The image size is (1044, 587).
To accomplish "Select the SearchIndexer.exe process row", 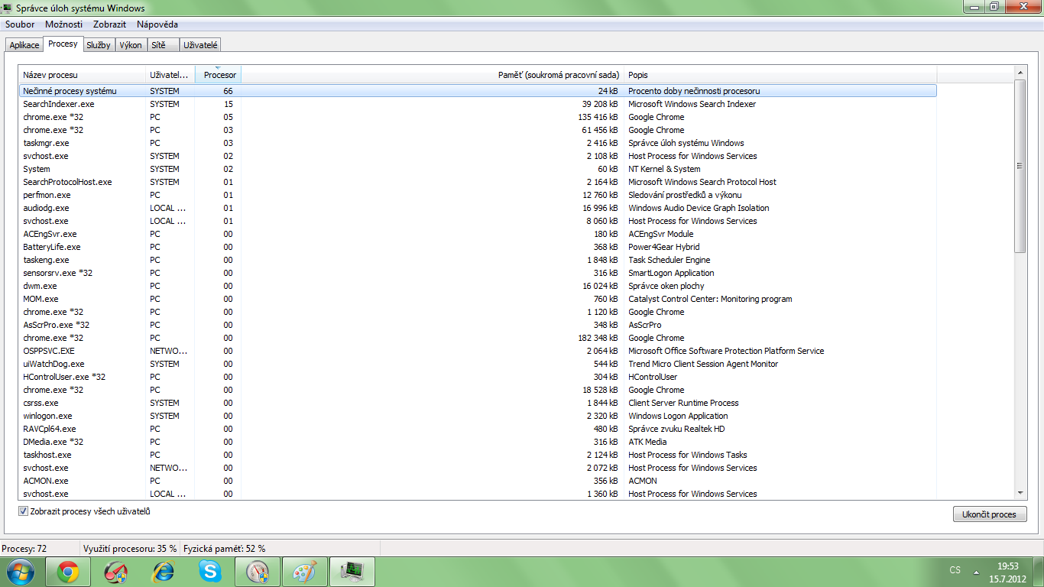I will pos(59,104).
